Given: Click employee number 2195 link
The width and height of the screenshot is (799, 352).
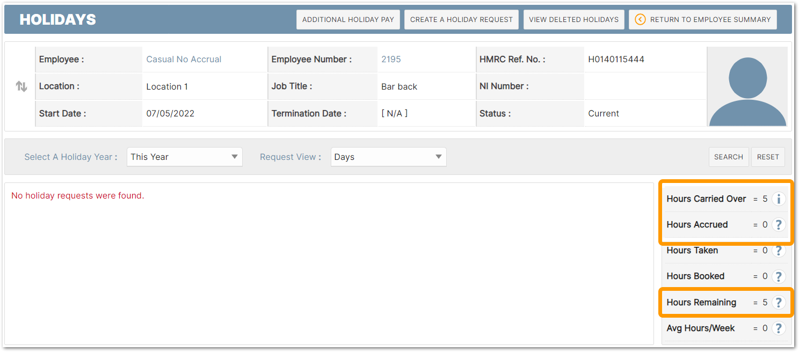Looking at the screenshot, I should tap(391, 60).
